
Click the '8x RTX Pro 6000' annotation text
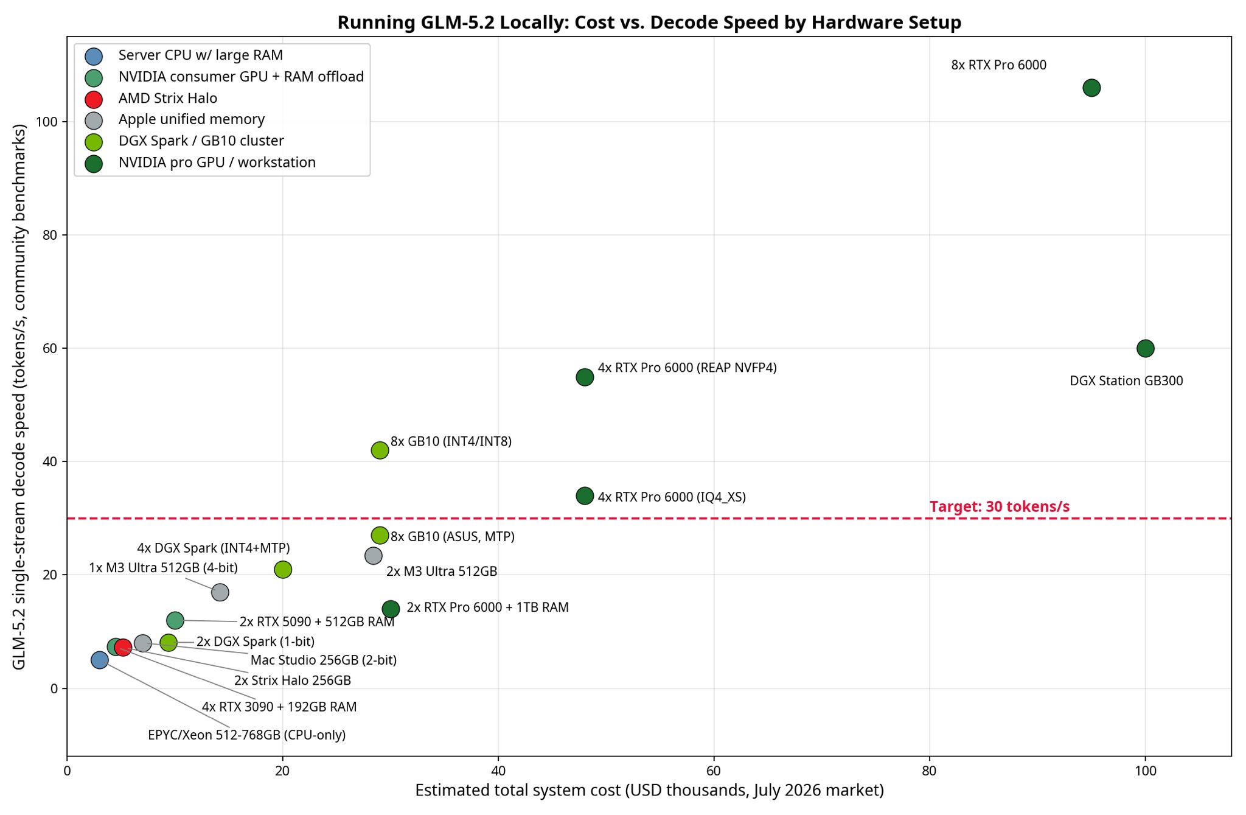click(x=999, y=65)
